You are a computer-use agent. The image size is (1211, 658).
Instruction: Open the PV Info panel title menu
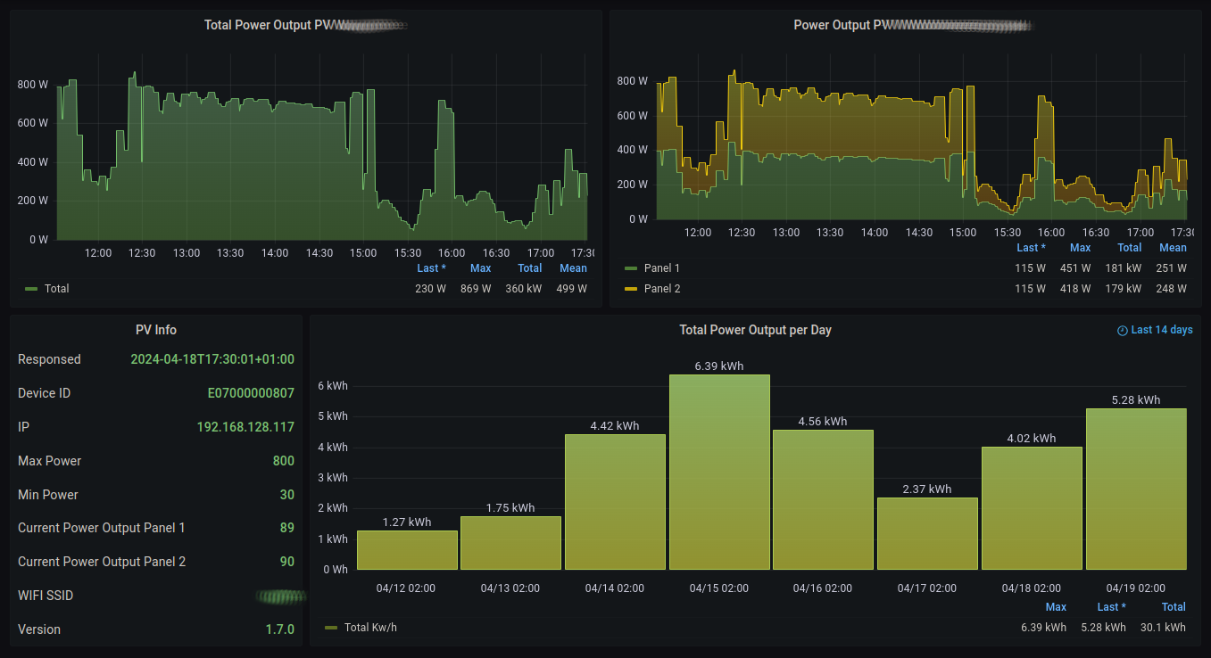coord(155,330)
